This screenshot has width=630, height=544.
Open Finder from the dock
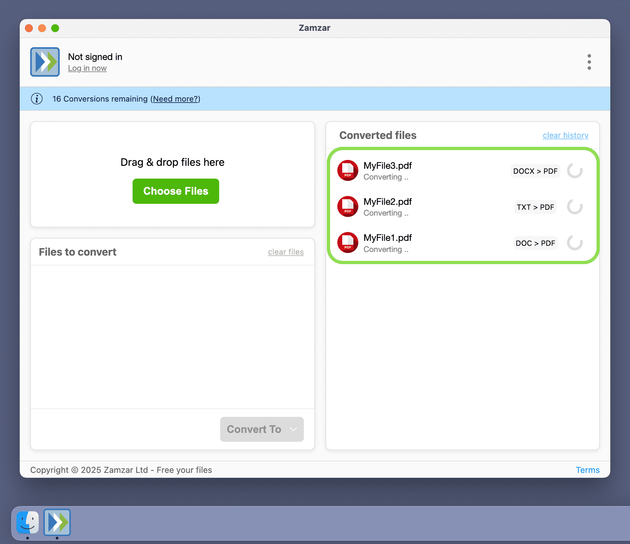click(28, 523)
